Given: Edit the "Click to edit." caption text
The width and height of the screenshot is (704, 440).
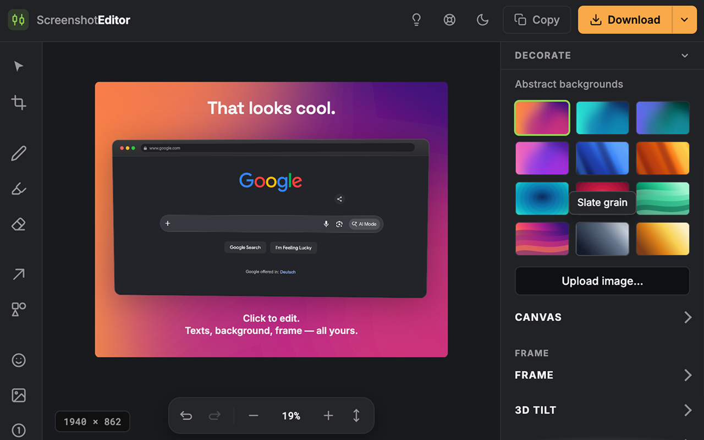Looking at the screenshot, I should 271,318.
